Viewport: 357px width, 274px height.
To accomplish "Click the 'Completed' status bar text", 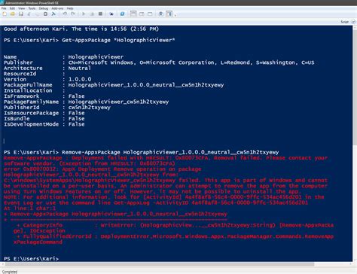I will (10, 272).
